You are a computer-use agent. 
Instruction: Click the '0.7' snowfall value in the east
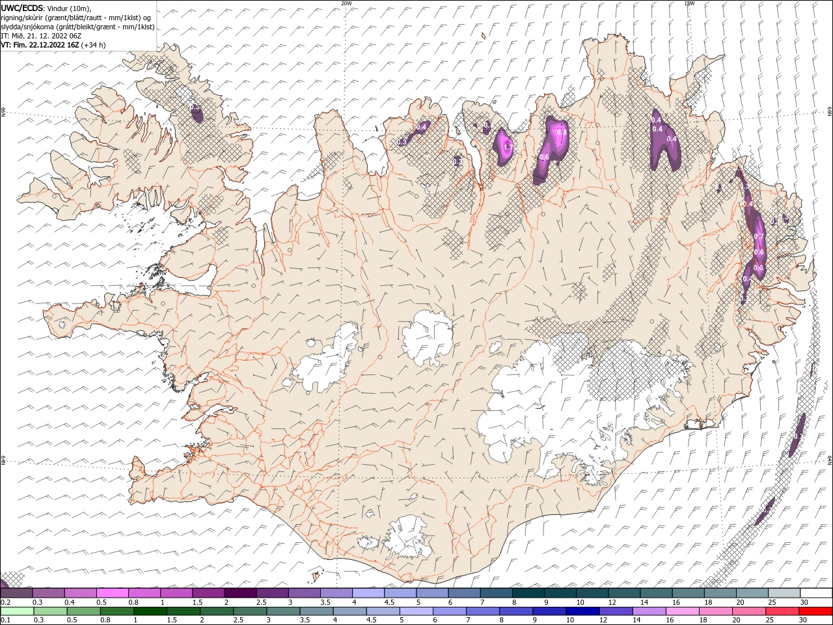(x=758, y=236)
